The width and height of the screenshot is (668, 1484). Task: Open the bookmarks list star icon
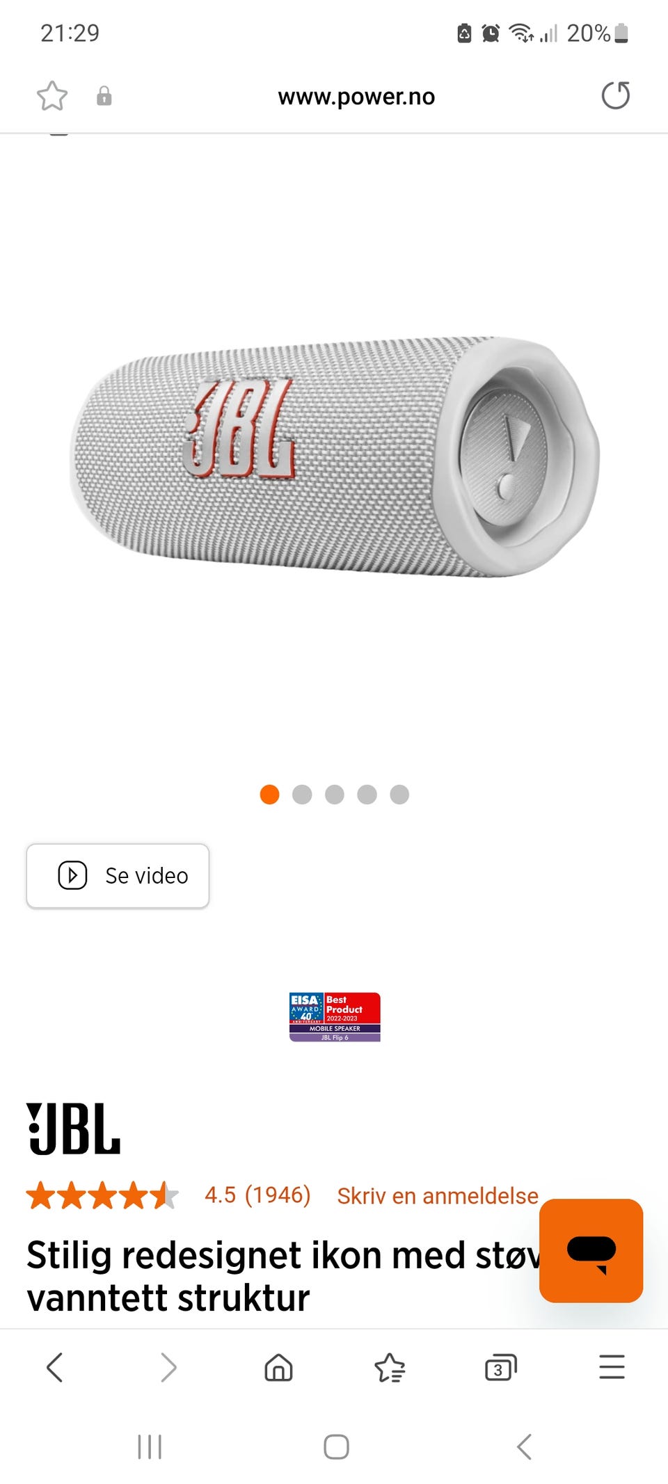[x=390, y=1367]
